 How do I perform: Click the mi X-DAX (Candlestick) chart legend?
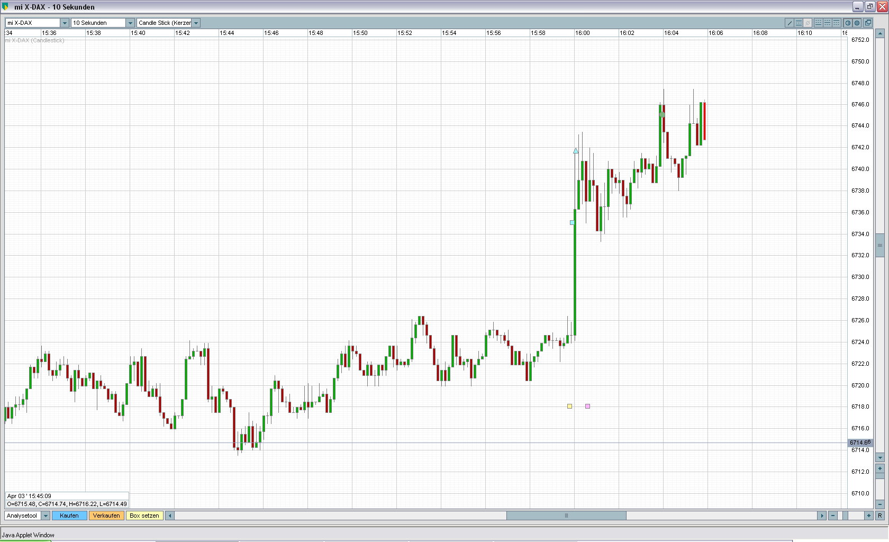tap(34, 40)
